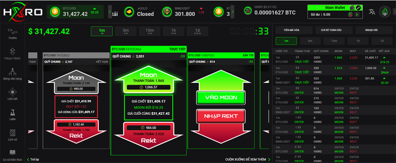The width and height of the screenshot is (396, 163).
Task: Click Rekt arrow with 1.78X payout
Action: [x=76, y=132]
